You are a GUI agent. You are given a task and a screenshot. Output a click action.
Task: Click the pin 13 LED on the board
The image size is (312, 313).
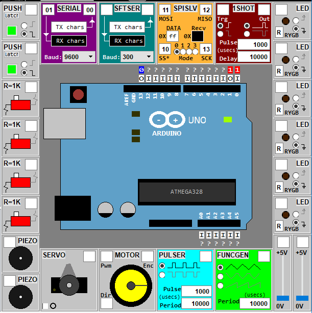pos(136,114)
